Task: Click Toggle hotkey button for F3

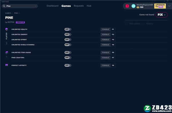Action: pos(105,40)
